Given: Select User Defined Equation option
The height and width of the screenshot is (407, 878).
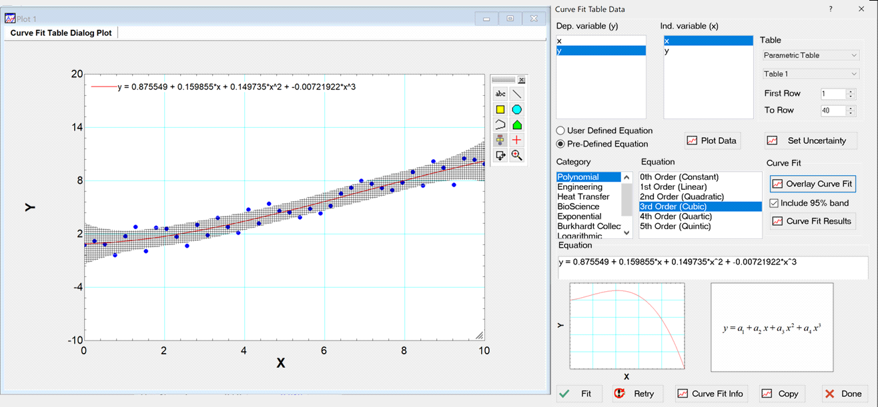Looking at the screenshot, I should (x=560, y=131).
